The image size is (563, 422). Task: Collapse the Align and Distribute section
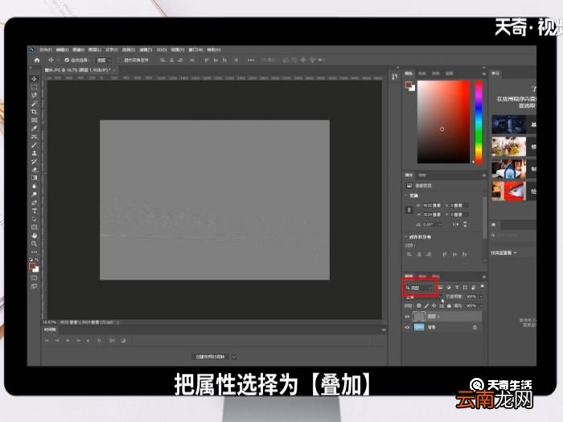coord(406,237)
